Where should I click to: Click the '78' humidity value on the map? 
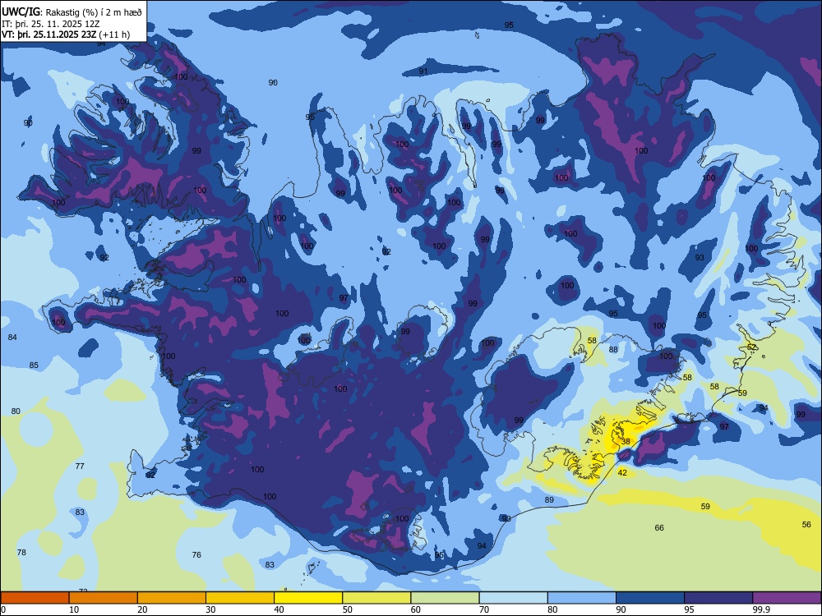21,552
